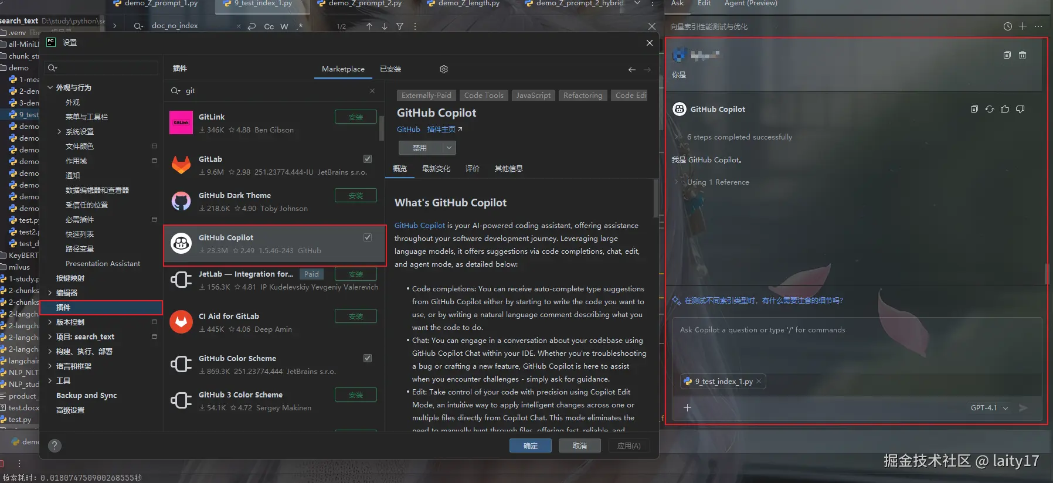Click suggested follow-up question link
The height and width of the screenshot is (483, 1053).
click(764, 301)
